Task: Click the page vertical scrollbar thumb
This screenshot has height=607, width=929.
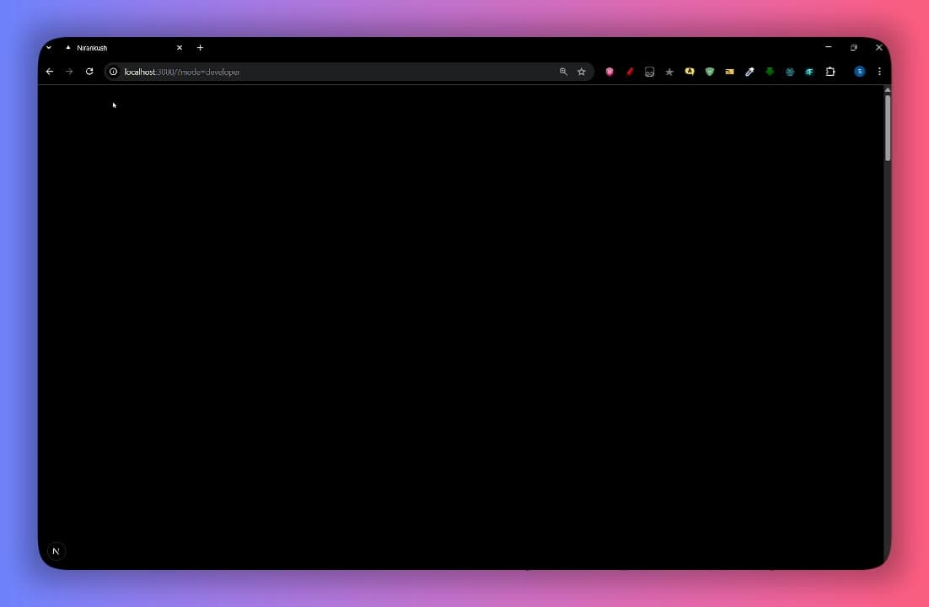Action: 888,128
